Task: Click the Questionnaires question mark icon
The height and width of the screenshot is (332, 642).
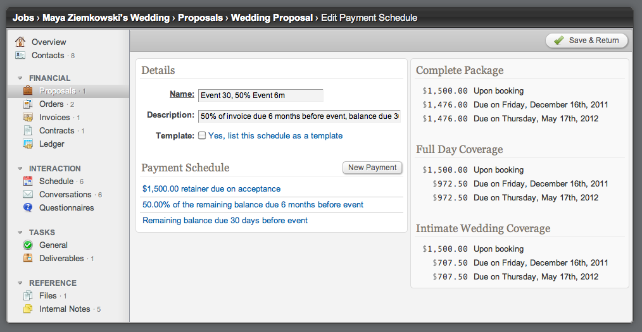Action: pyautogui.click(x=28, y=207)
